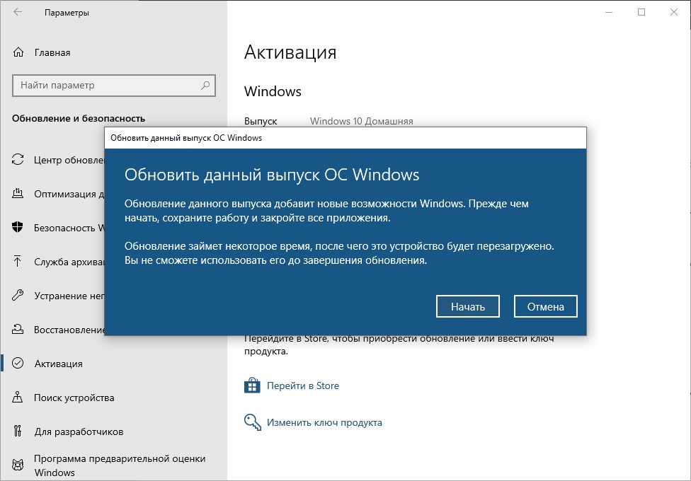The image size is (691, 481).
Task: Click the shield icon for Безопасность Windows
Action: pos(18,227)
